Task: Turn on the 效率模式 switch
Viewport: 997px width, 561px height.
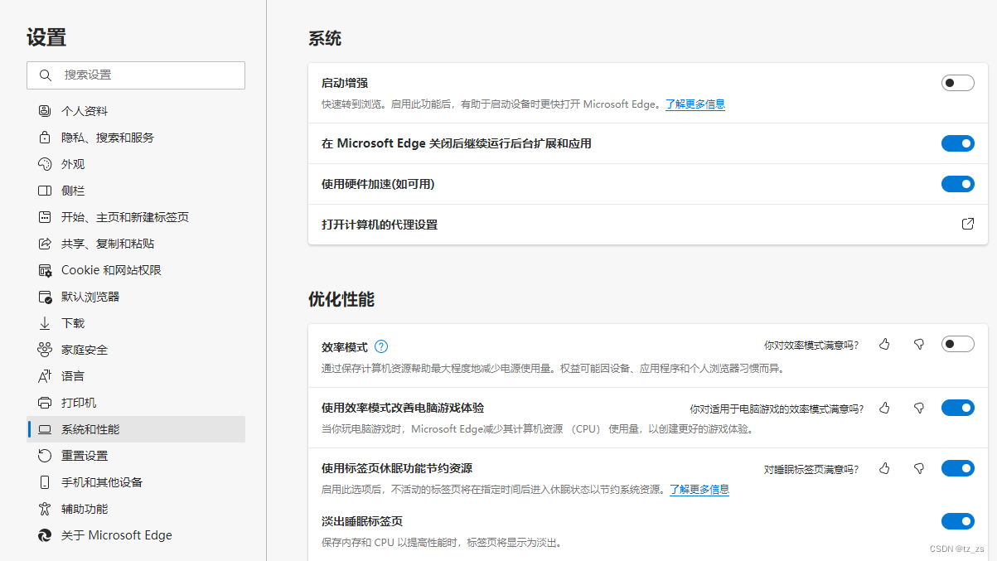Action: [957, 344]
